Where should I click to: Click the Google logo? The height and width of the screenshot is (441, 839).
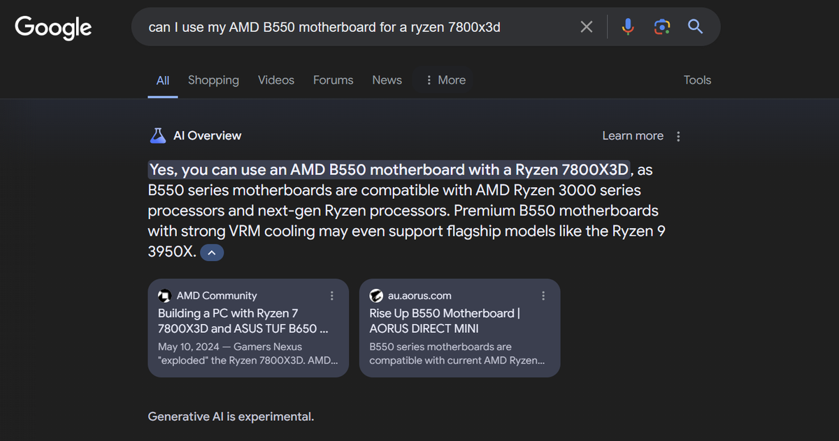(x=52, y=27)
